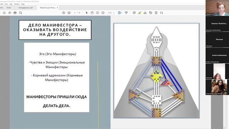Go to previous page arrow button
This screenshot has width=229, height=129.
64,13
